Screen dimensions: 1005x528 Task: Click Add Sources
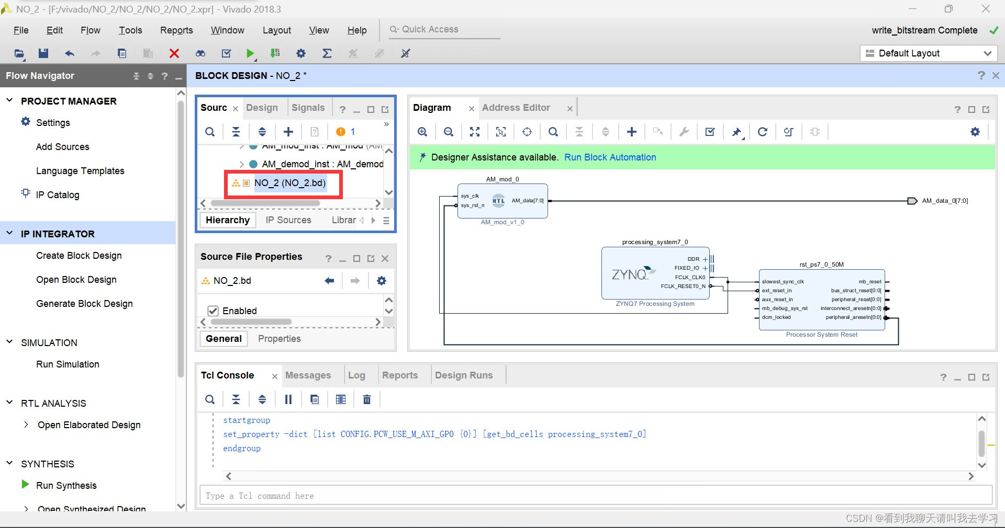point(63,147)
